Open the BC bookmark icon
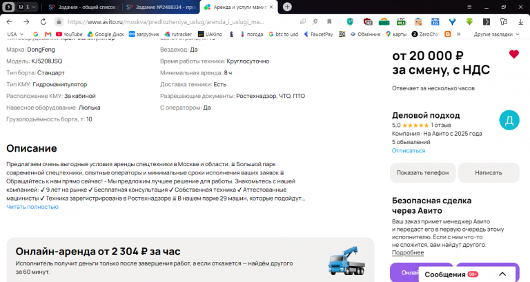Image resolution: width=530 pixels, height=282 pixels. click(342, 34)
